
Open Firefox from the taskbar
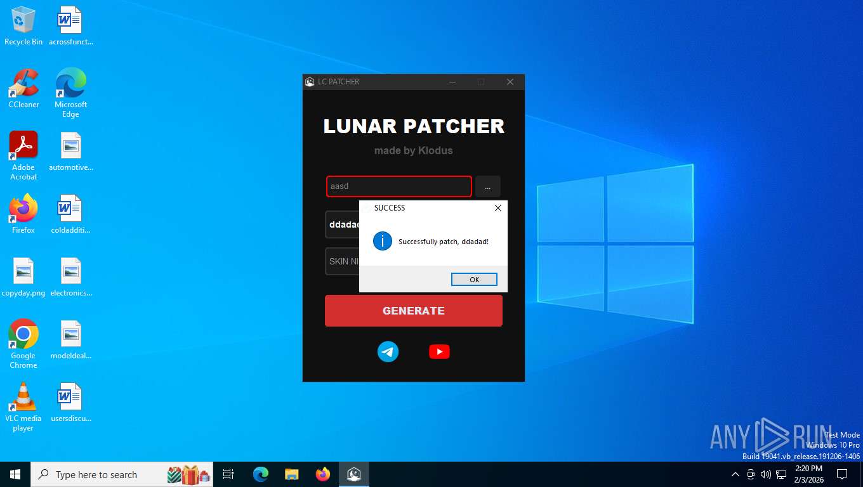(323, 474)
